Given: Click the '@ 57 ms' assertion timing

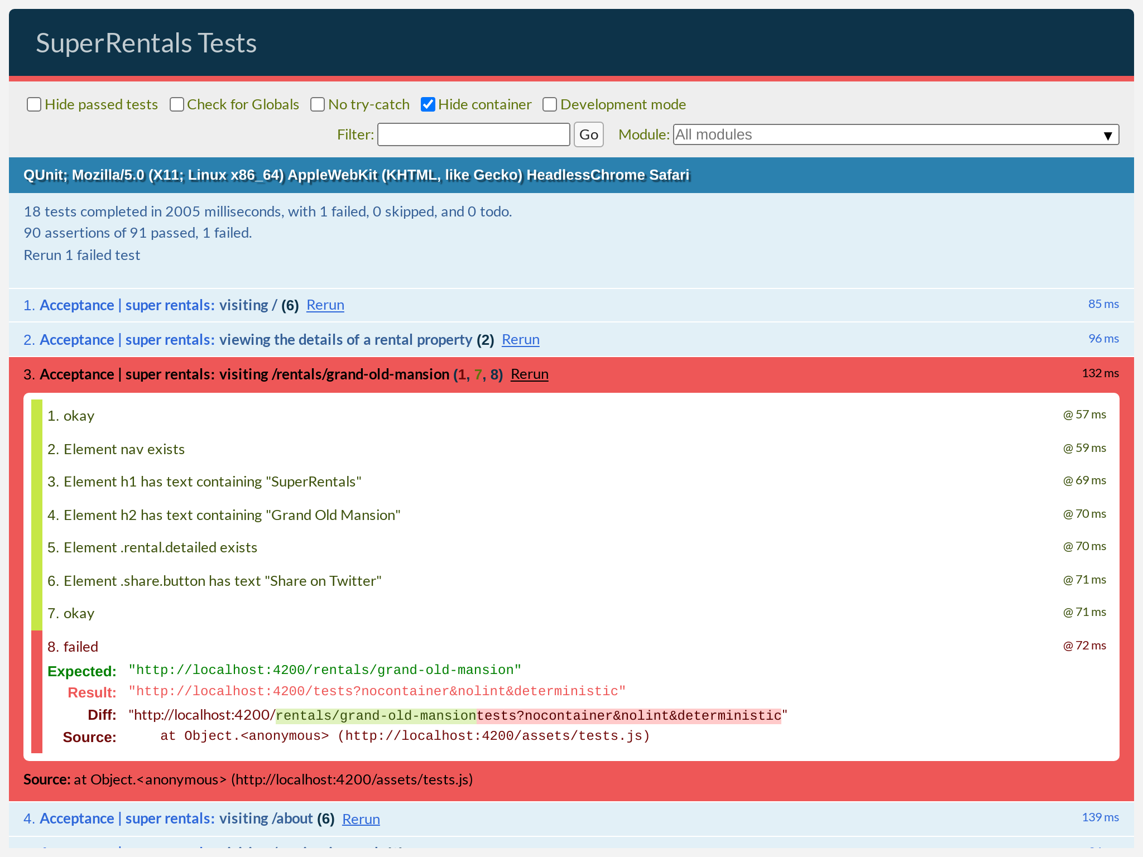Looking at the screenshot, I should click(x=1084, y=415).
